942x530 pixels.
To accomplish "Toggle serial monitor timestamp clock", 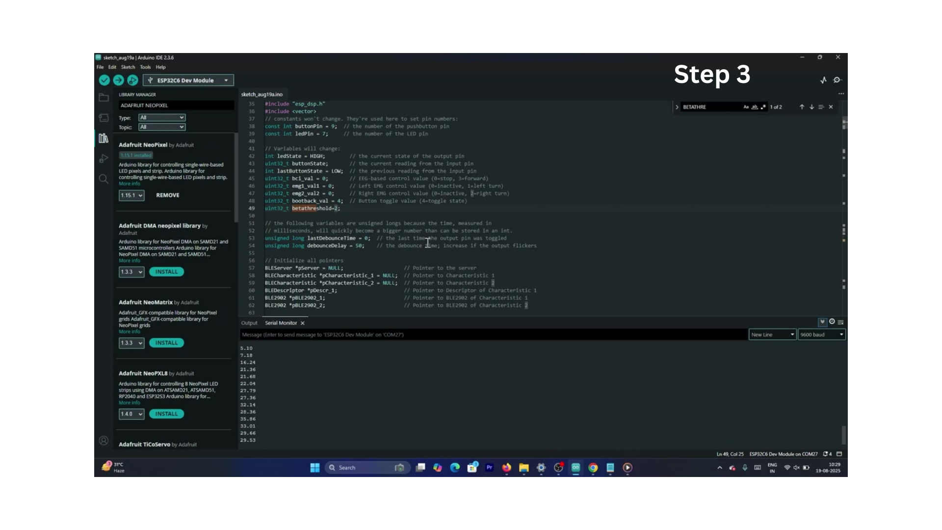I will coord(832,322).
